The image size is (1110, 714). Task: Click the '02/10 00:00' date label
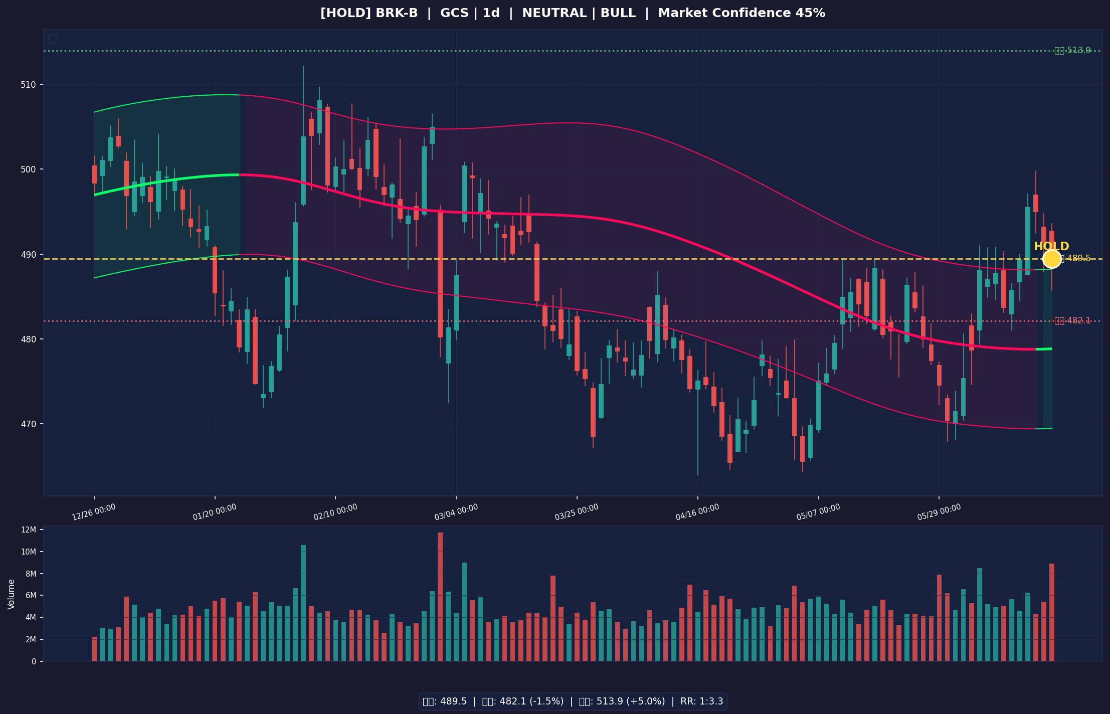[335, 512]
